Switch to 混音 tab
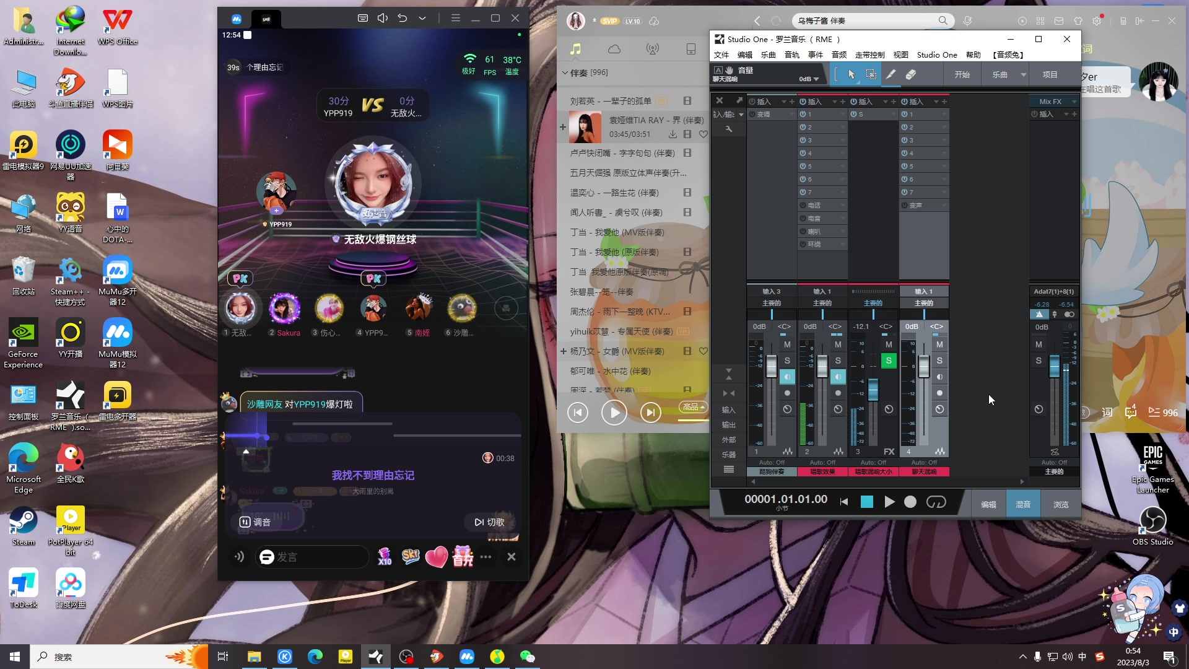Image resolution: width=1189 pixels, height=669 pixels. coord(1023,504)
